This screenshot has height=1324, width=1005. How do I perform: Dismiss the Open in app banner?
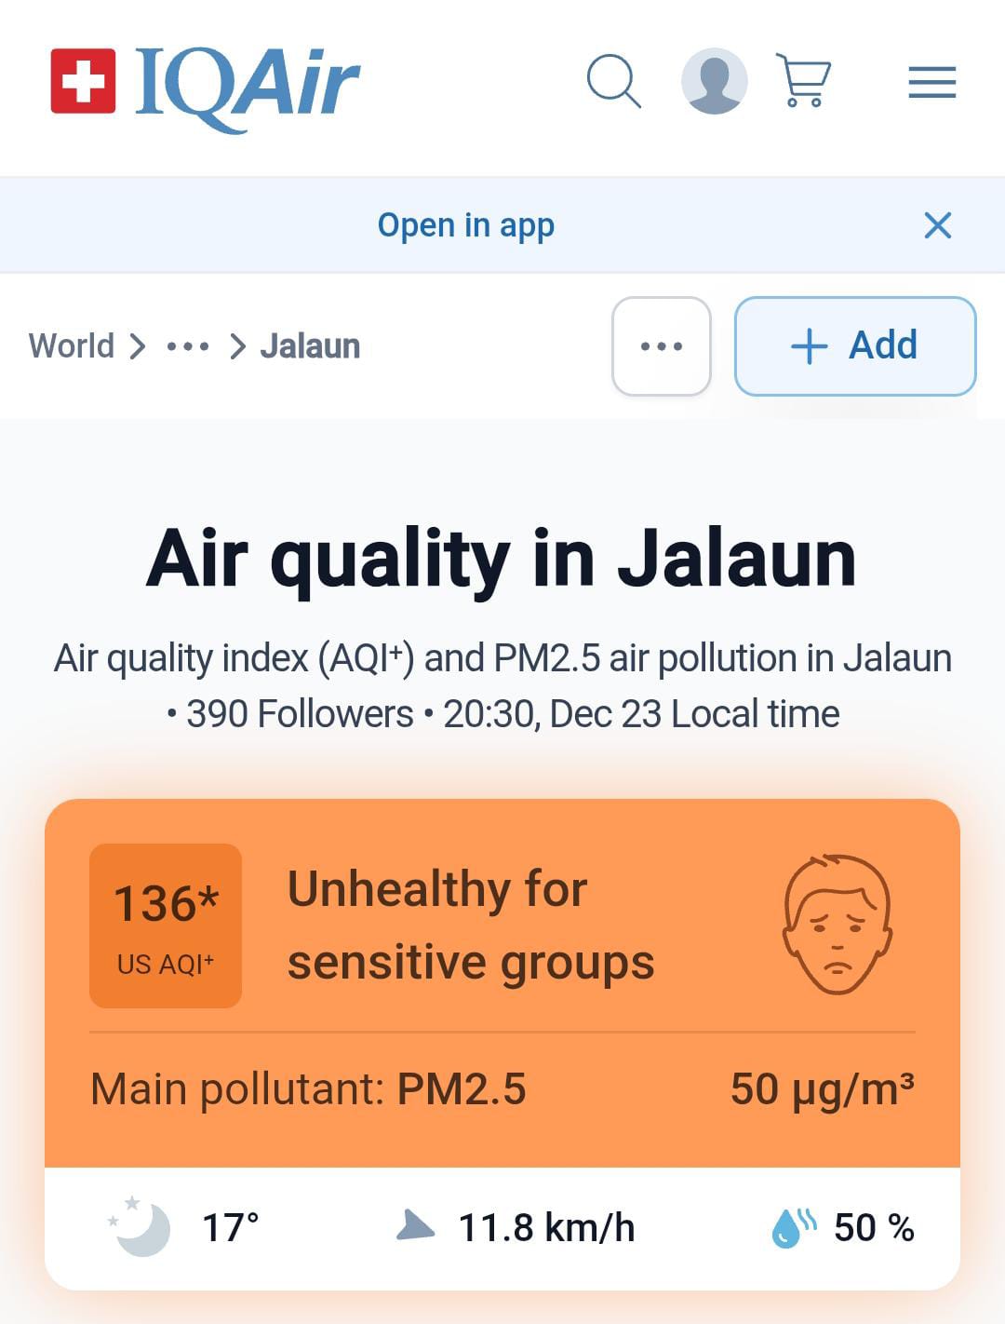(x=937, y=225)
